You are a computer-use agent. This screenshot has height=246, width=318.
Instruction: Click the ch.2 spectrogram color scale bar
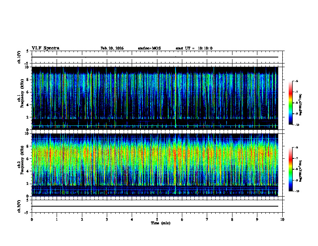291,169
